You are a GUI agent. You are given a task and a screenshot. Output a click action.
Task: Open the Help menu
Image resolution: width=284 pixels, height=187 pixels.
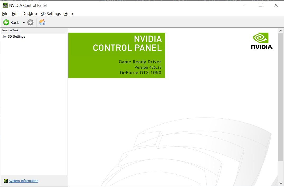68,14
